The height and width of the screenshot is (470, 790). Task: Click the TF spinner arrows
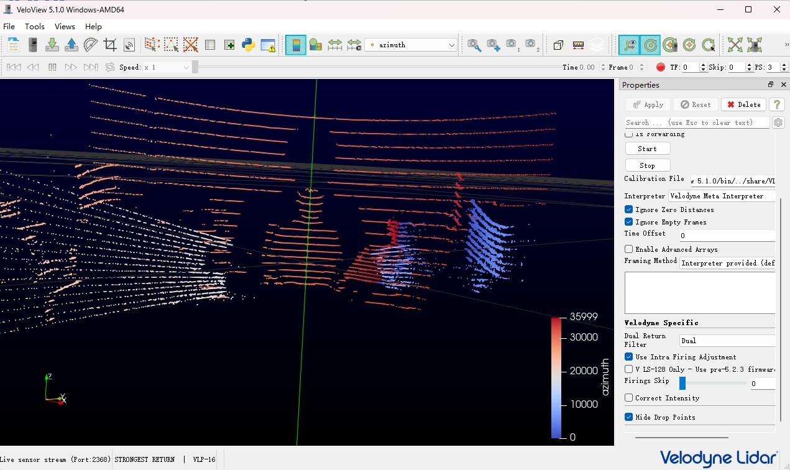coord(704,67)
